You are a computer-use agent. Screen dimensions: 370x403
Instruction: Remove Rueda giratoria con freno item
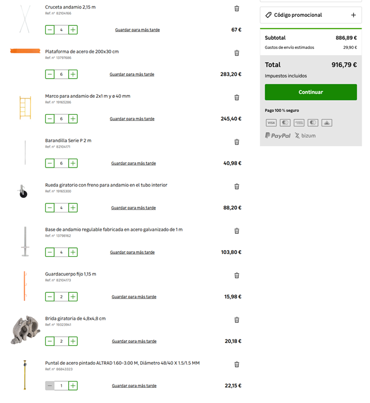tap(237, 186)
